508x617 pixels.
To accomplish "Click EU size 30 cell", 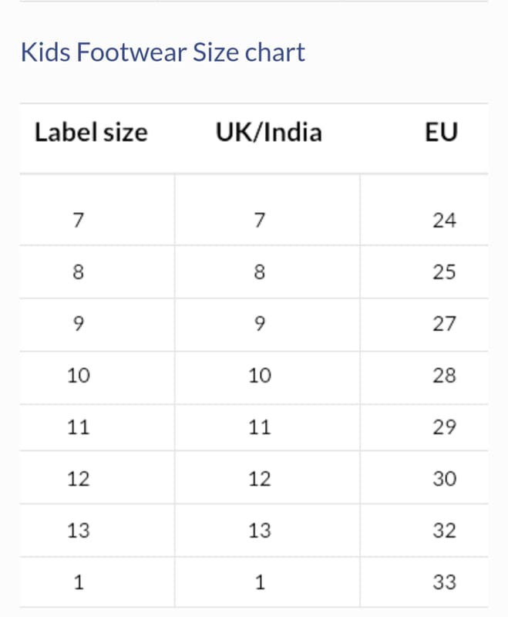I will coord(444,479).
